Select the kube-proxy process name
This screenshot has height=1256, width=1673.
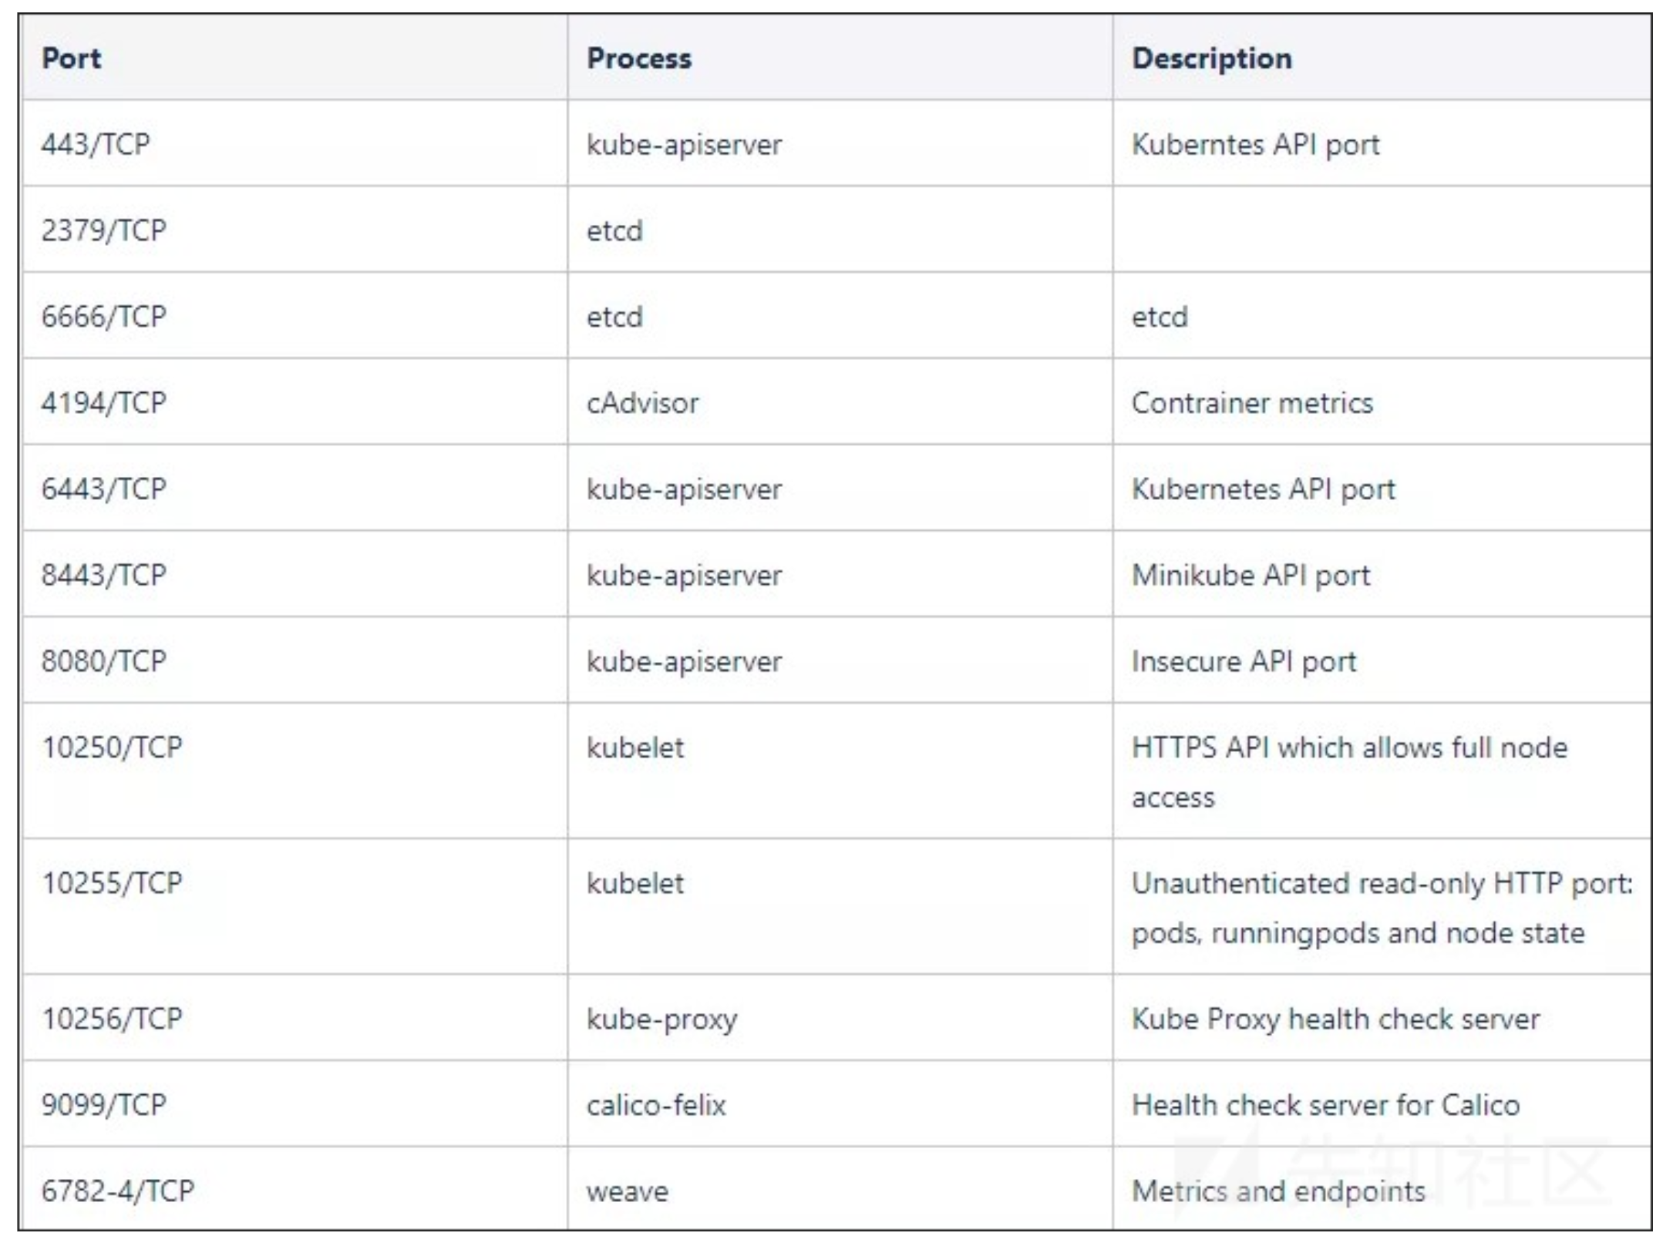pyautogui.click(x=661, y=1019)
